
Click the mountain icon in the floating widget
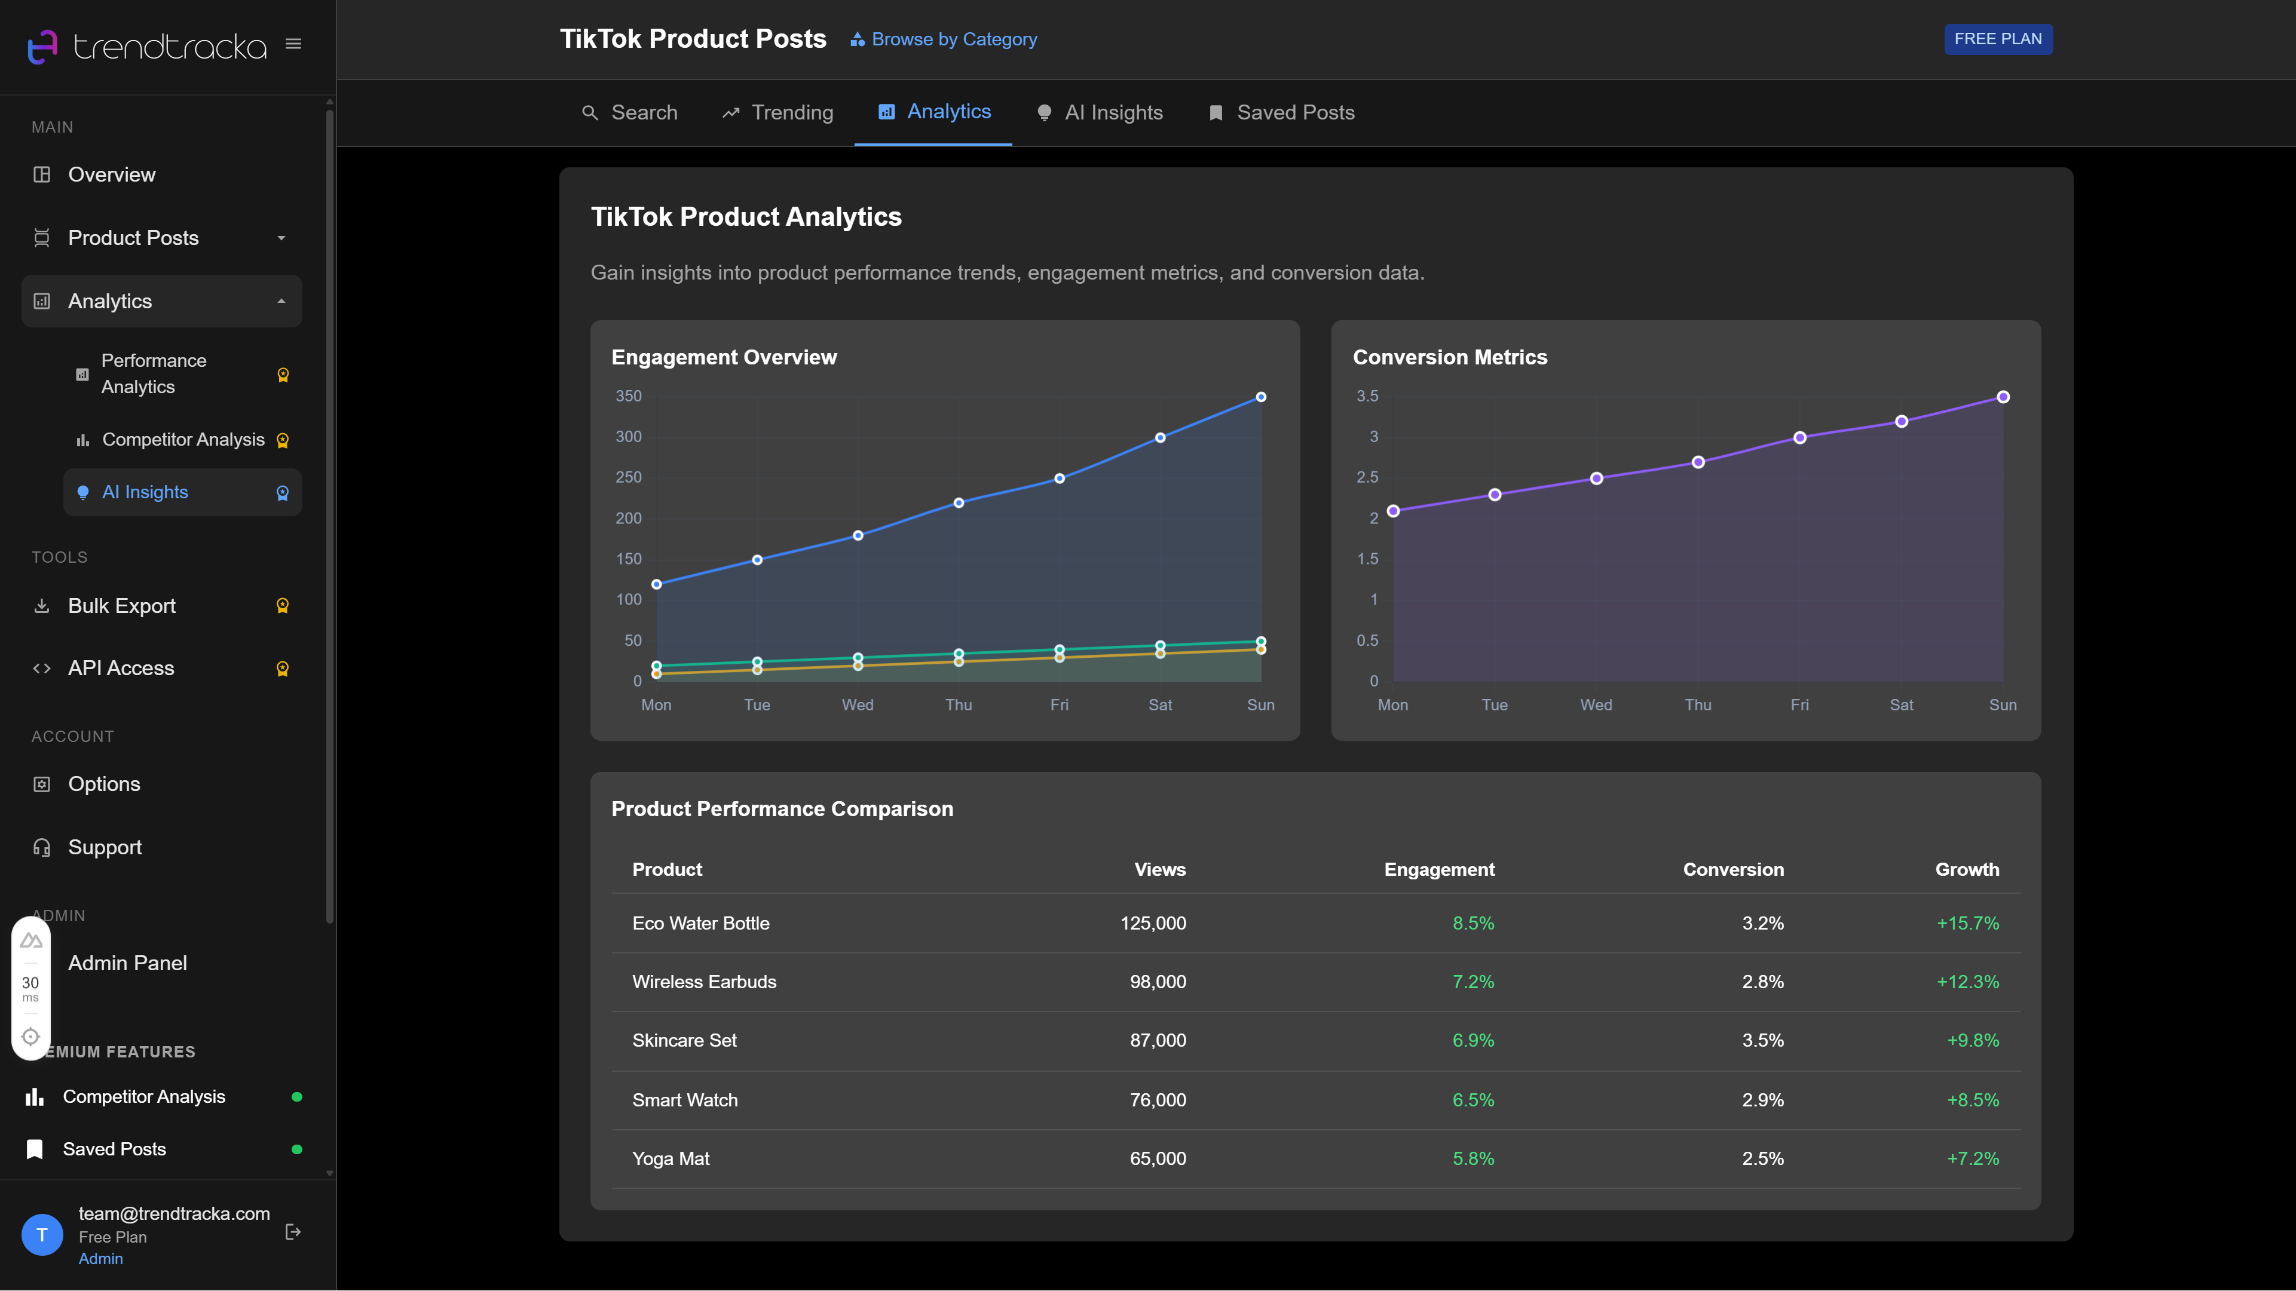click(31, 940)
